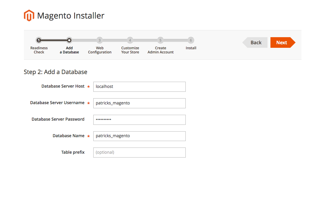
Task: Click the stepper progress line
Action: tap(84, 40)
